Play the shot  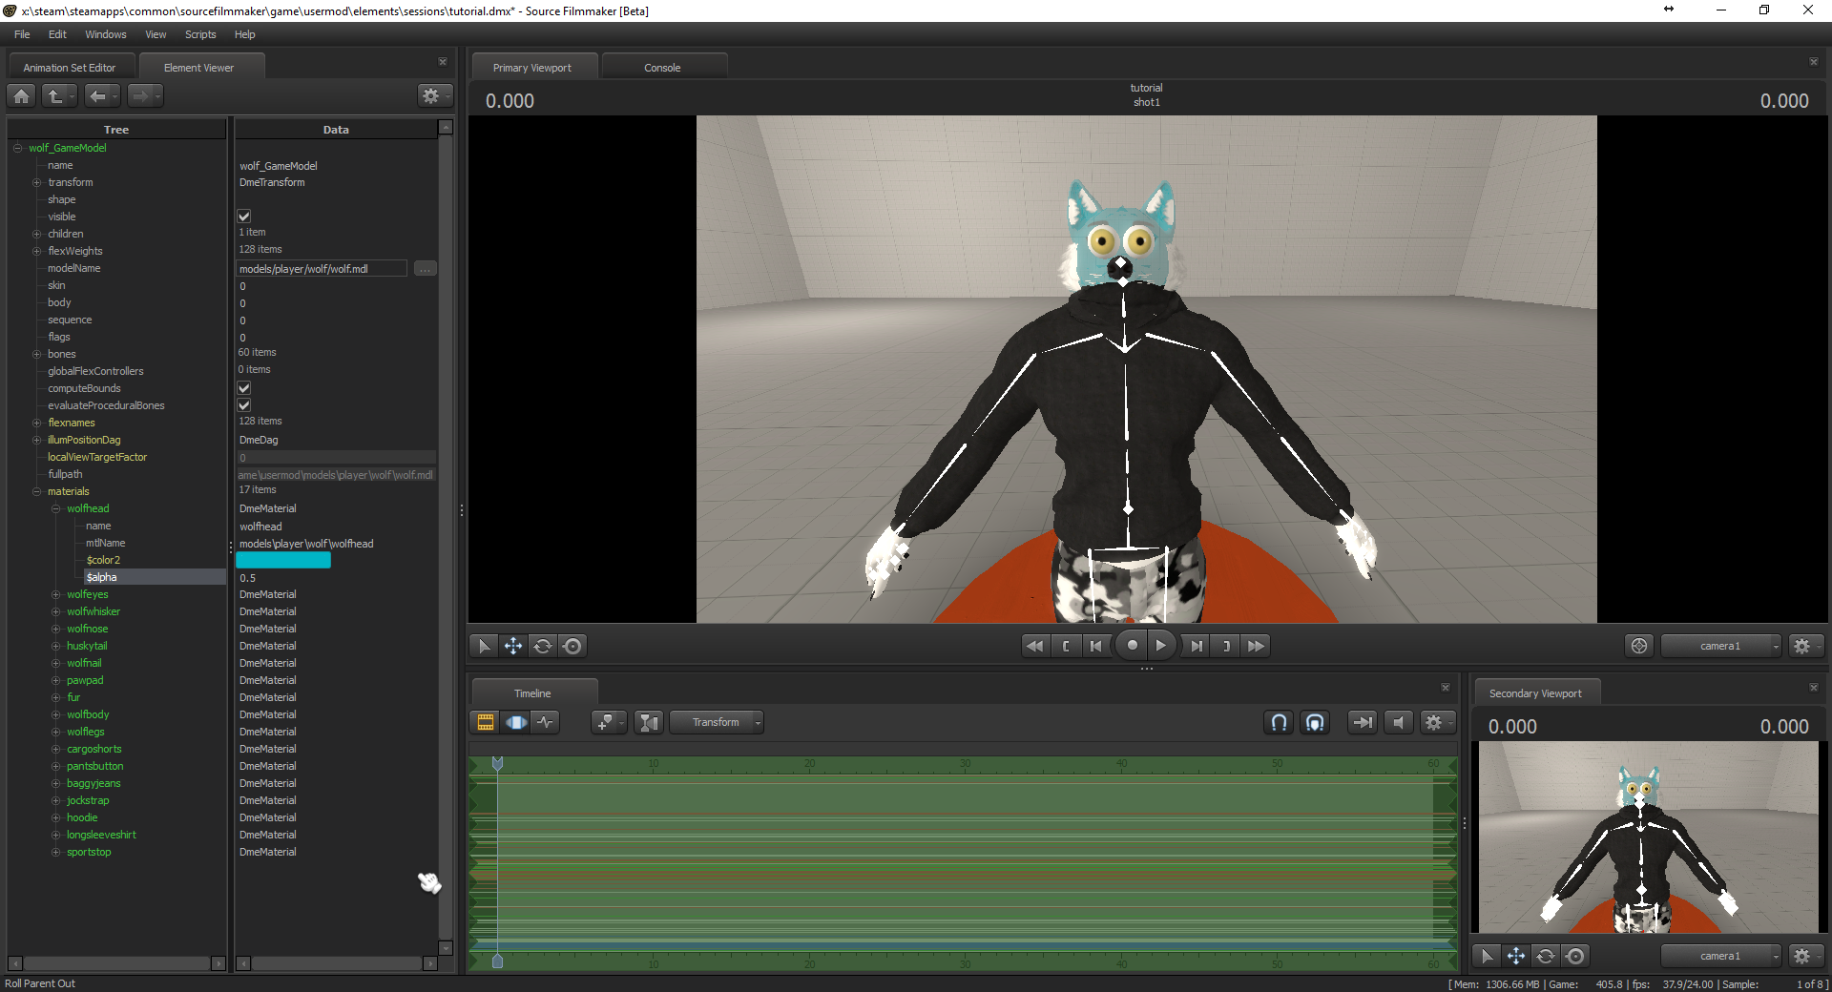[1161, 646]
